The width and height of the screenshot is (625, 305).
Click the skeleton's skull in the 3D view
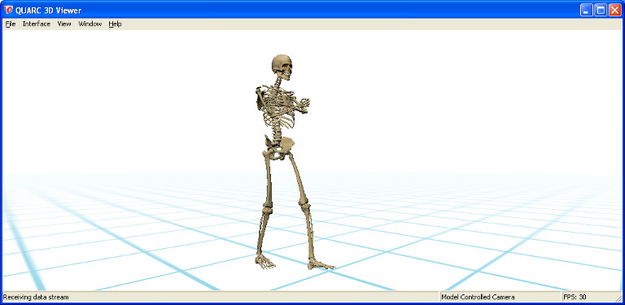[282, 67]
